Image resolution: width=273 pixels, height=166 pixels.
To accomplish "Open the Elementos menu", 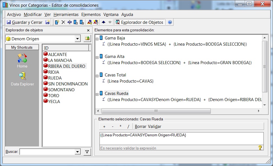I will point(91,15).
